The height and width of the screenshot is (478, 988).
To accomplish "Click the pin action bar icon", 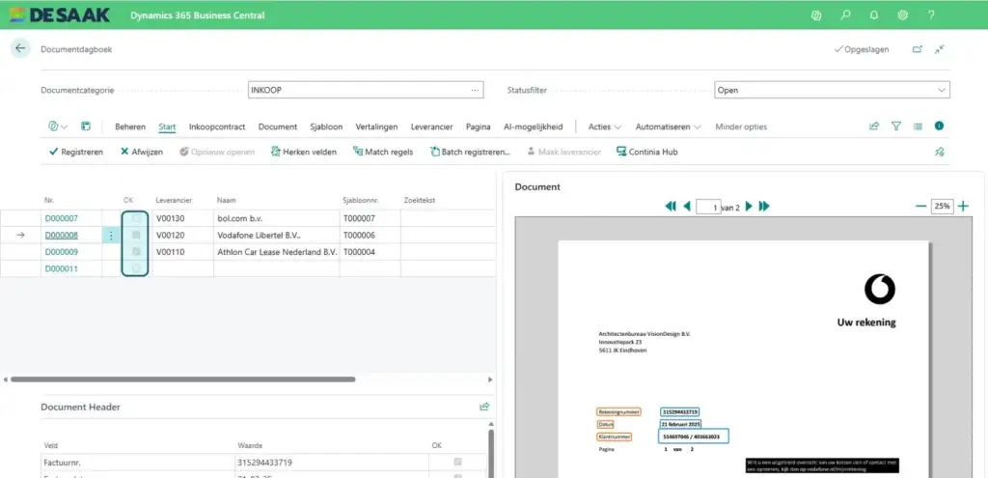I will click(940, 152).
